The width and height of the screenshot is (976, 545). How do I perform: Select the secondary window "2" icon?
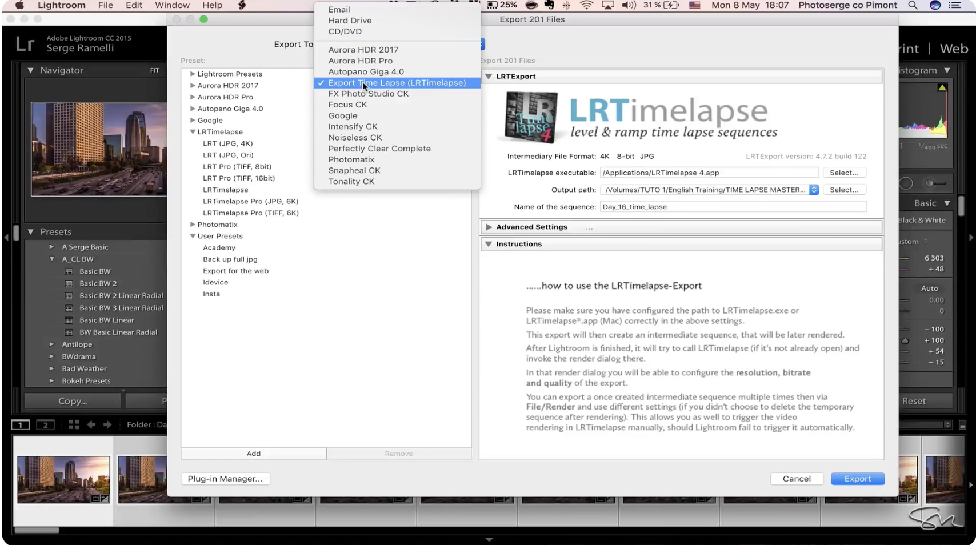click(x=45, y=425)
